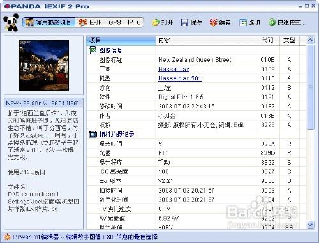The image size is (319, 243).
Task: Click code cell 829A
Action: 268,144
